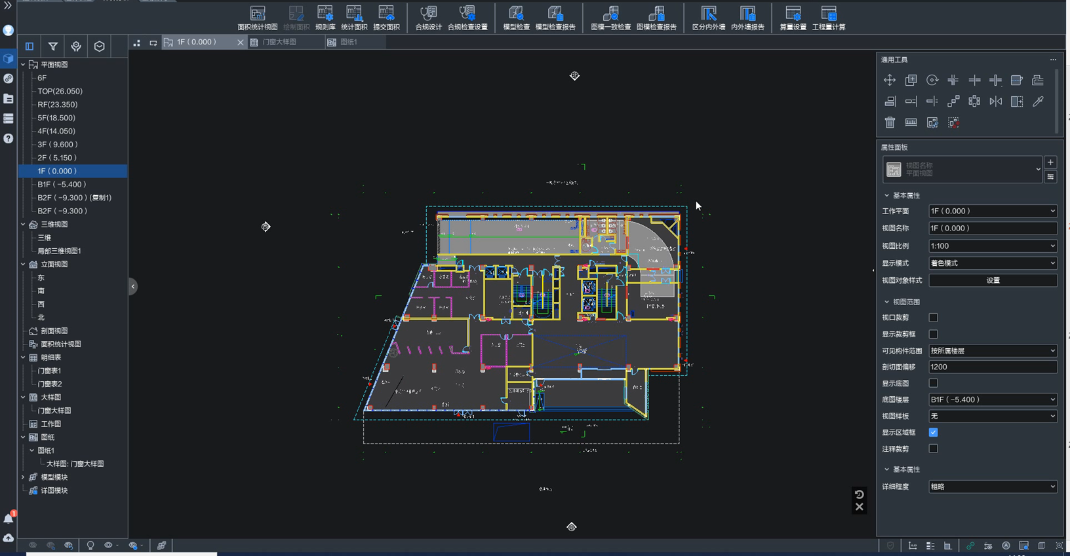Open the 视图样板 dropdown
The width and height of the screenshot is (1070, 556).
point(993,416)
